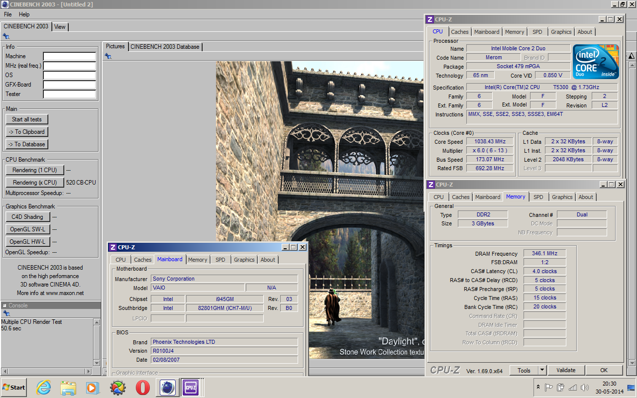Click the 520 CB-CPU result text
The image size is (637, 398).
click(x=81, y=183)
